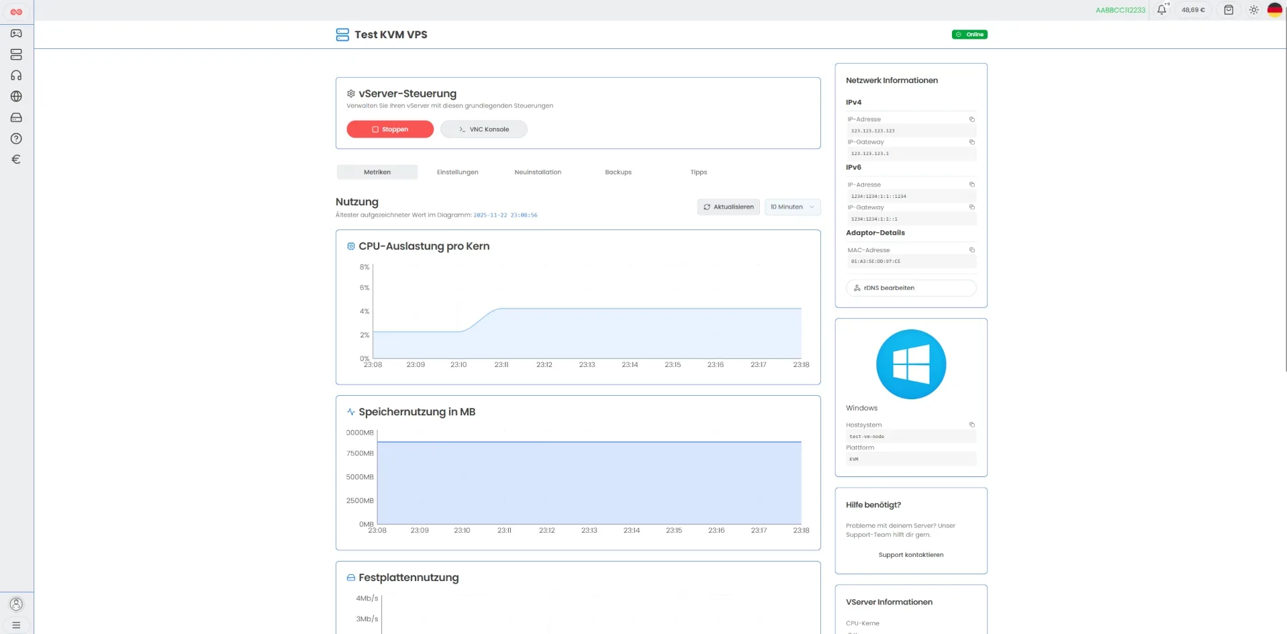This screenshot has width=1287, height=634.
Task: Click rDNS bearbeiten button
Action: pyautogui.click(x=911, y=288)
